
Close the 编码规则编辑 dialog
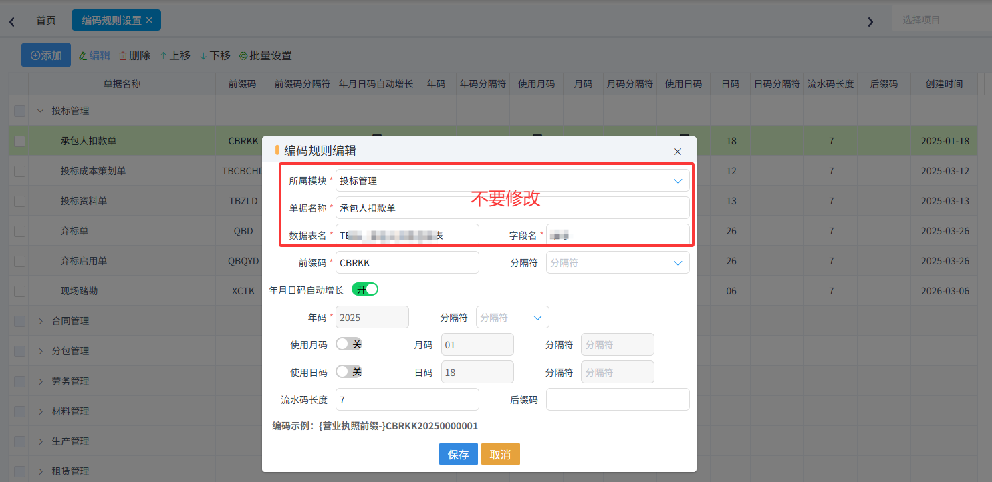pyautogui.click(x=678, y=152)
